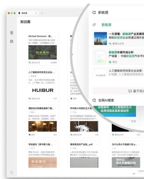
Task: Click WeChat source icon on 乔布斯 card
Action: click(x=71, y=135)
